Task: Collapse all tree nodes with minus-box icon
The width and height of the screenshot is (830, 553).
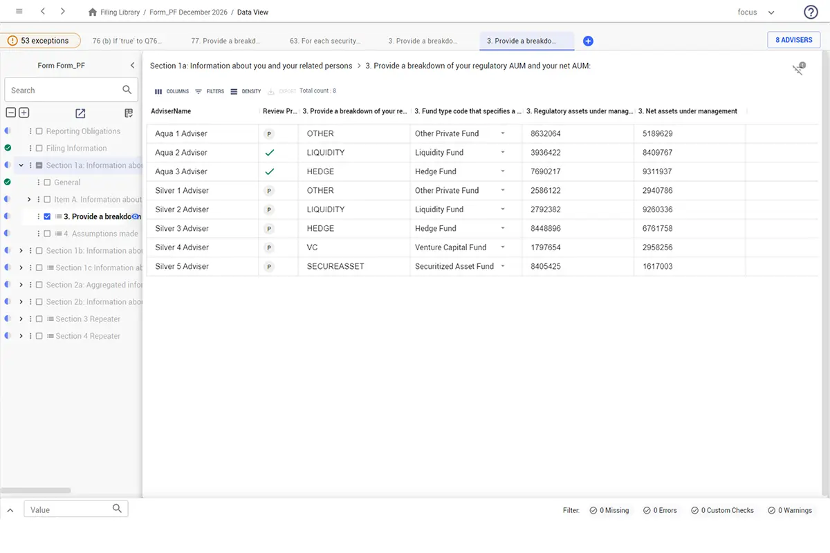Action: (11, 113)
